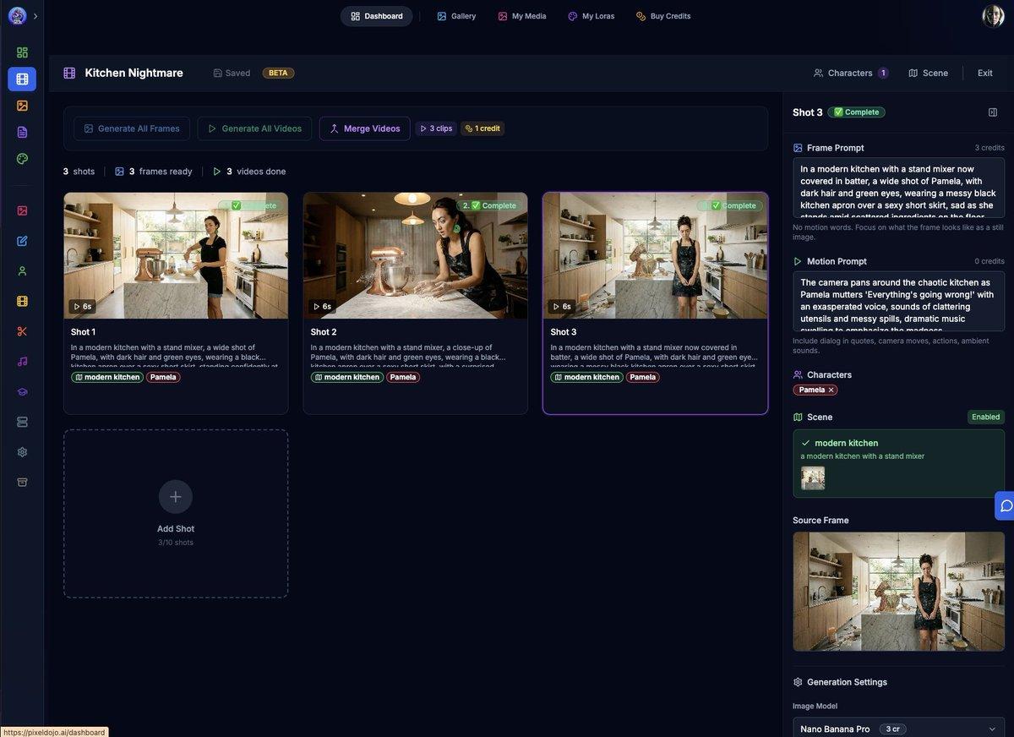Screen dimensions: 1014x737
Task: Select the Shot 1 thumbnail
Action: pyautogui.click(x=176, y=255)
